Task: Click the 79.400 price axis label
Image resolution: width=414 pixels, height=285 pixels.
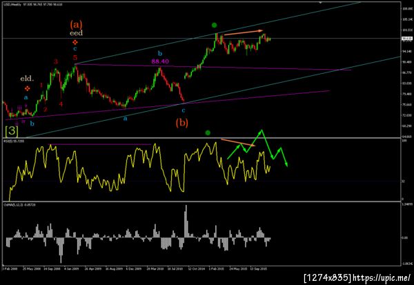Action: point(407,94)
